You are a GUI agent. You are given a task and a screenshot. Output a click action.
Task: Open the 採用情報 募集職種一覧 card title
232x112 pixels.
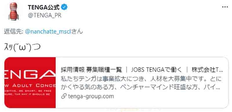[x=91, y=70]
